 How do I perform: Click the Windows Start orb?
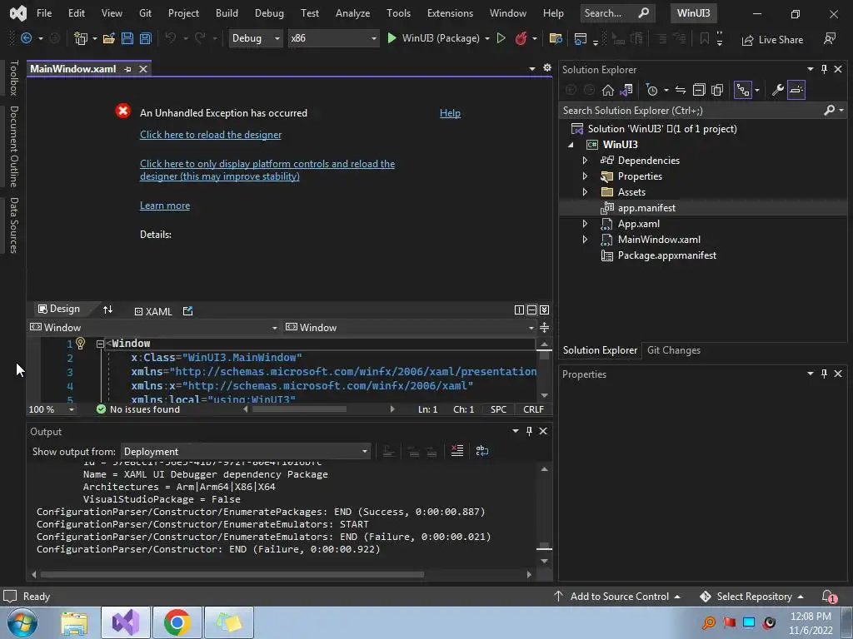click(x=22, y=622)
